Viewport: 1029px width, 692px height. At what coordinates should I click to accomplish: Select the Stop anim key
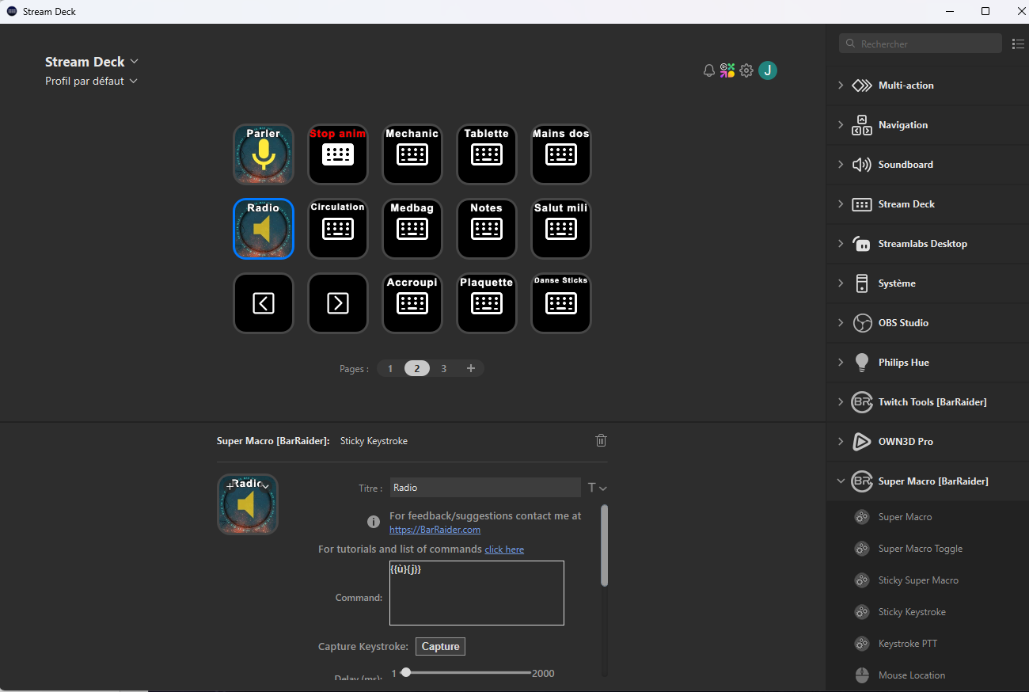tap(338, 154)
